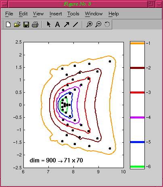Image resolution: width=163 pixels, height=187 pixels.
Task: Click the title bar down-arrow minimize button
Action: coord(159,4)
